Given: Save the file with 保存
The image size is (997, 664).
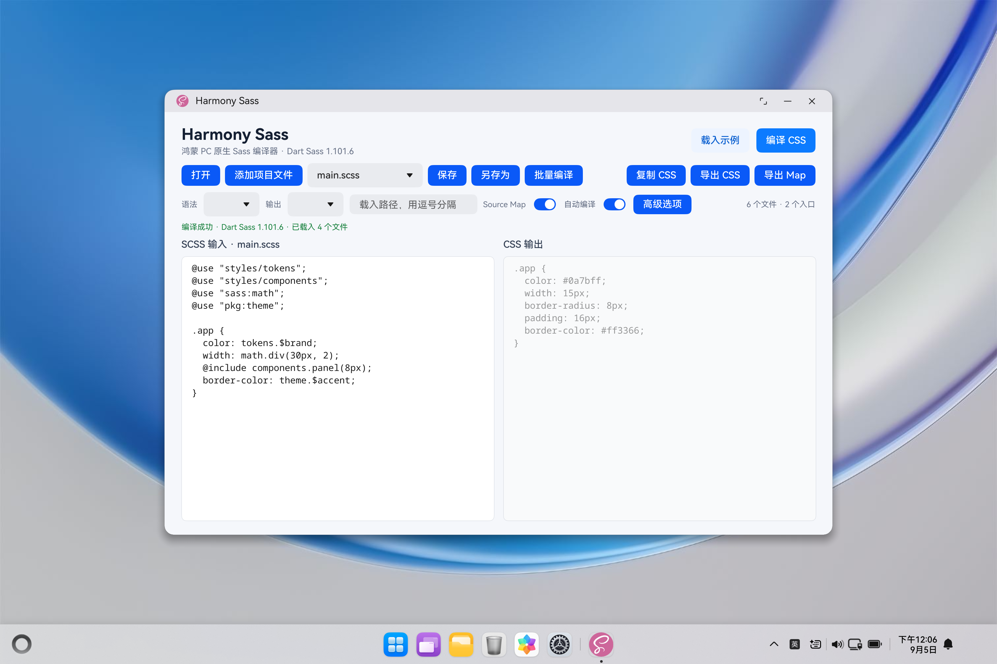Looking at the screenshot, I should 447,175.
